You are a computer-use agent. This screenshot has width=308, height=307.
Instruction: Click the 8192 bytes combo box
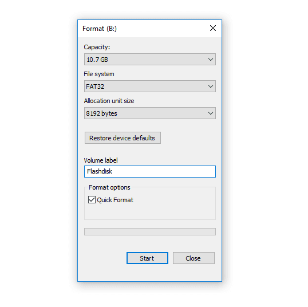(x=150, y=113)
